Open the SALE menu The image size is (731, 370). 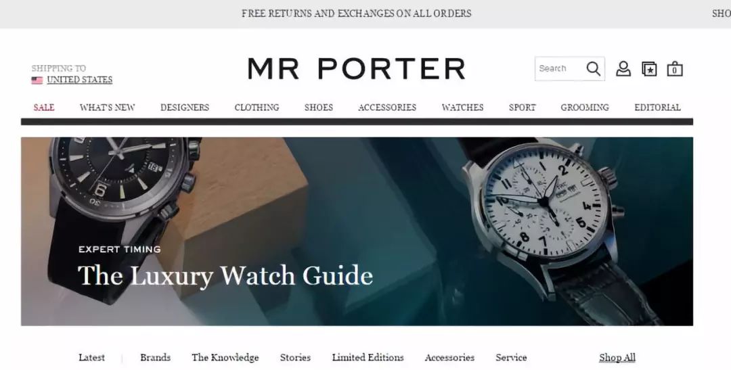point(44,107)
